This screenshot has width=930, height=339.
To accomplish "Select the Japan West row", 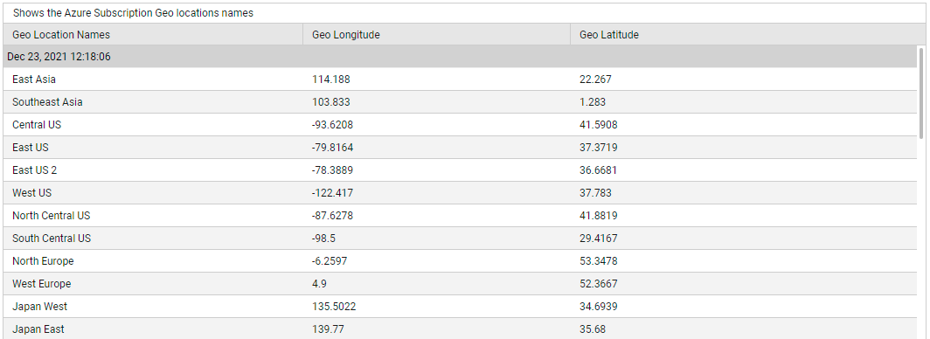I will pos(460,307).
